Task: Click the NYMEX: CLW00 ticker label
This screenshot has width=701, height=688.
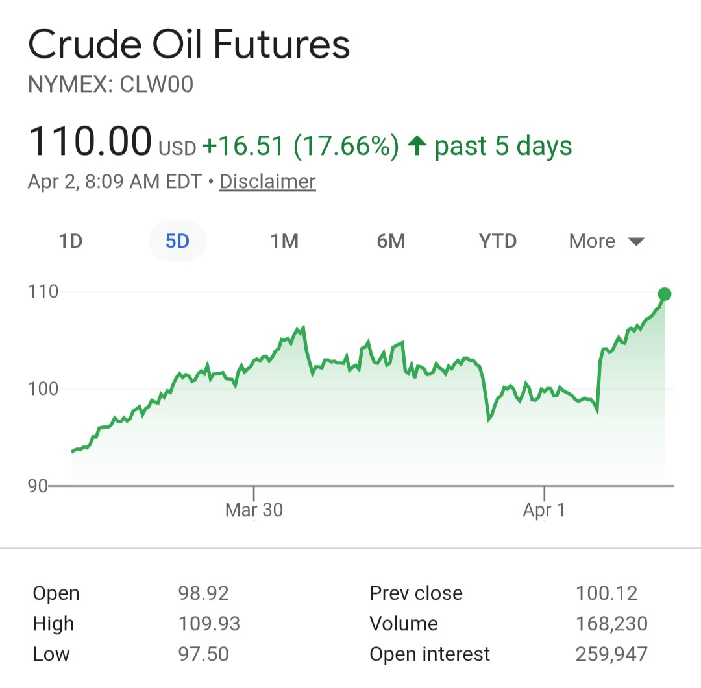Action: pyautogui.click(x=110, y=84)
